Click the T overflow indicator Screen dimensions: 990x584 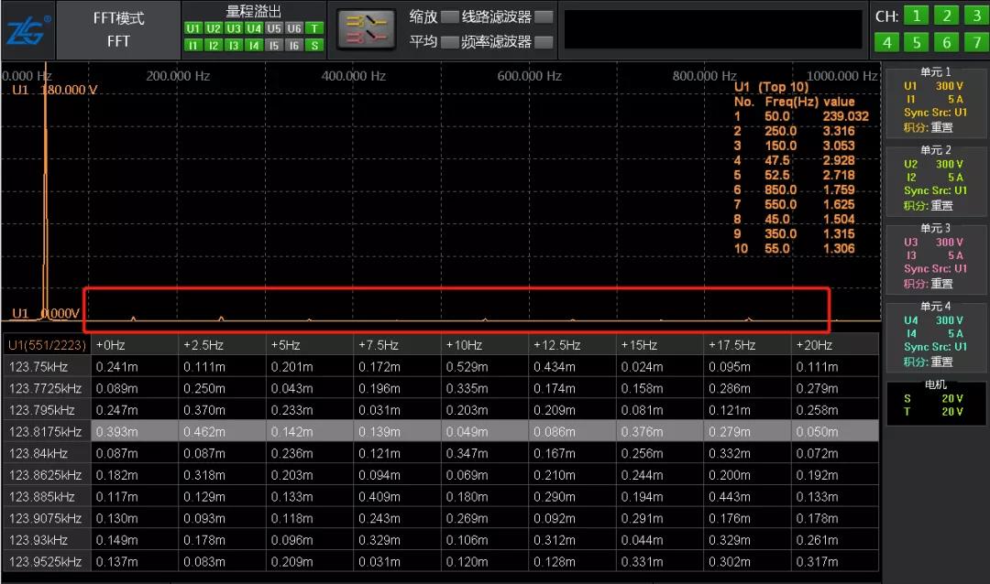coord(314,28)
